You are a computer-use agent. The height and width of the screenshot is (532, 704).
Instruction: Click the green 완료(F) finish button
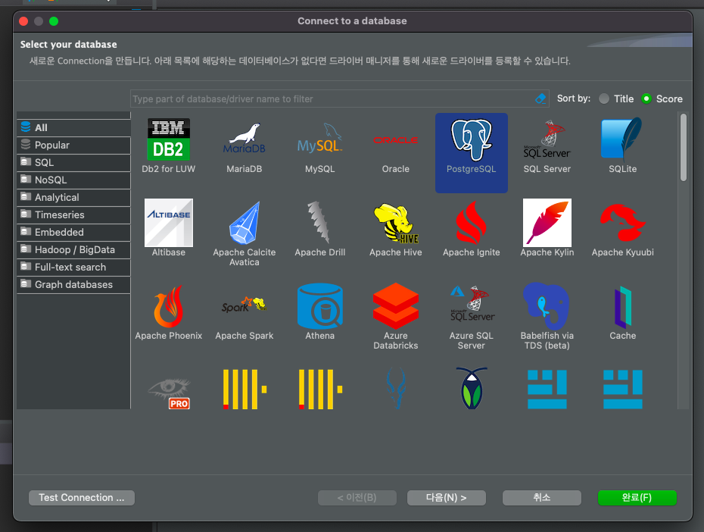tap(637, 498)
